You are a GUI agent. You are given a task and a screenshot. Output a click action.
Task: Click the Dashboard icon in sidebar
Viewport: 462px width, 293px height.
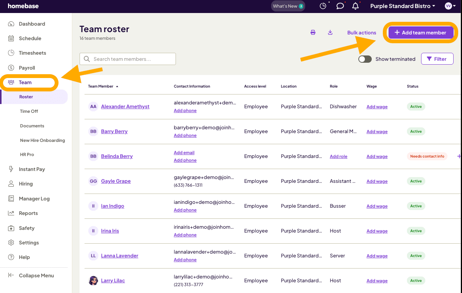[x=11, y=24]
